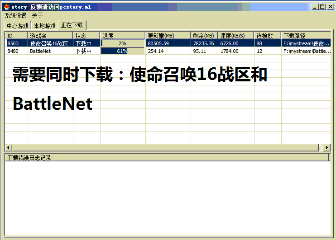
Task: Click the 254.14 update size value
Action: (156, 51)
